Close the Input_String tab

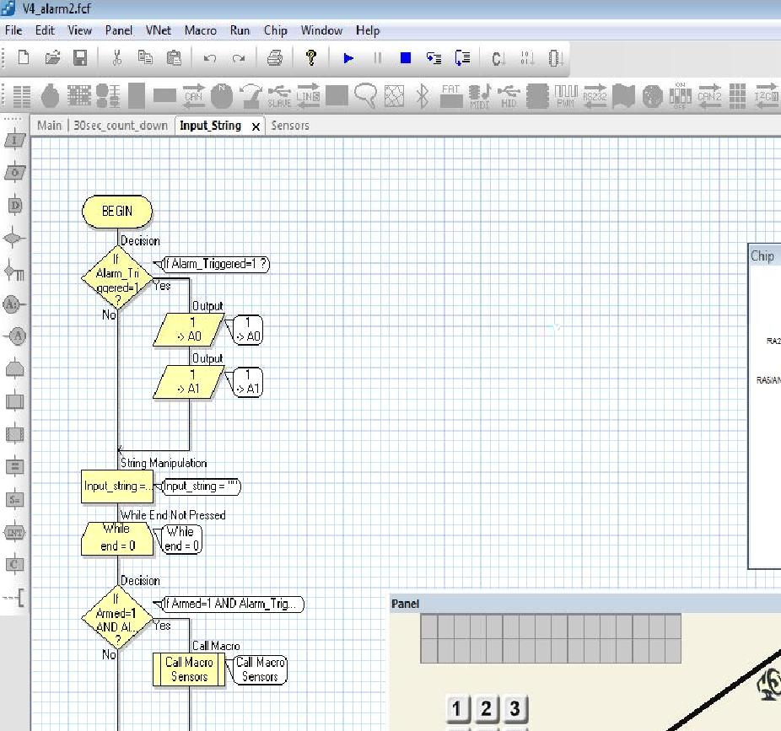pos(256,126)
